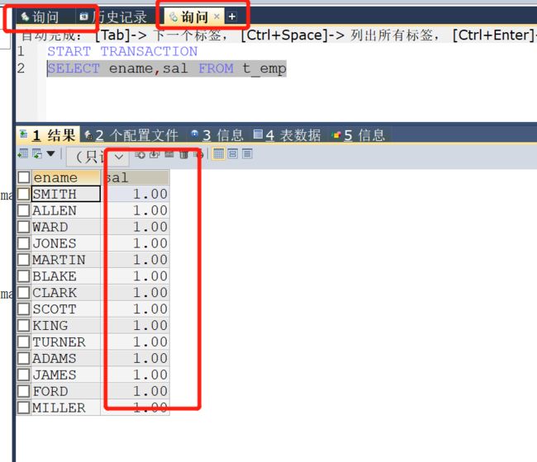Open the 2 个配置文件 profiler tab
Image resolution: width=537 pixels, height=462 pixels.
[131, 135]
